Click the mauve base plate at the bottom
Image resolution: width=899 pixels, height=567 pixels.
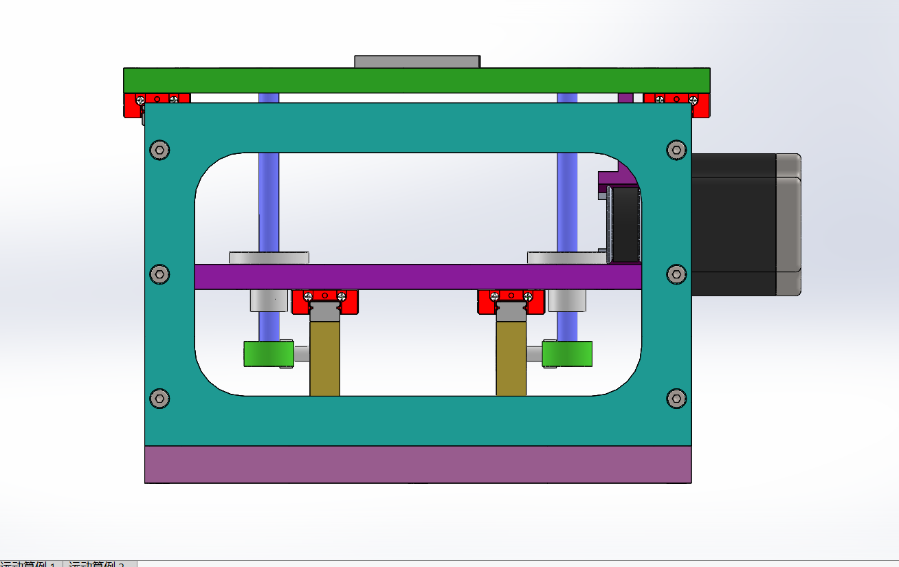point(418,465)
